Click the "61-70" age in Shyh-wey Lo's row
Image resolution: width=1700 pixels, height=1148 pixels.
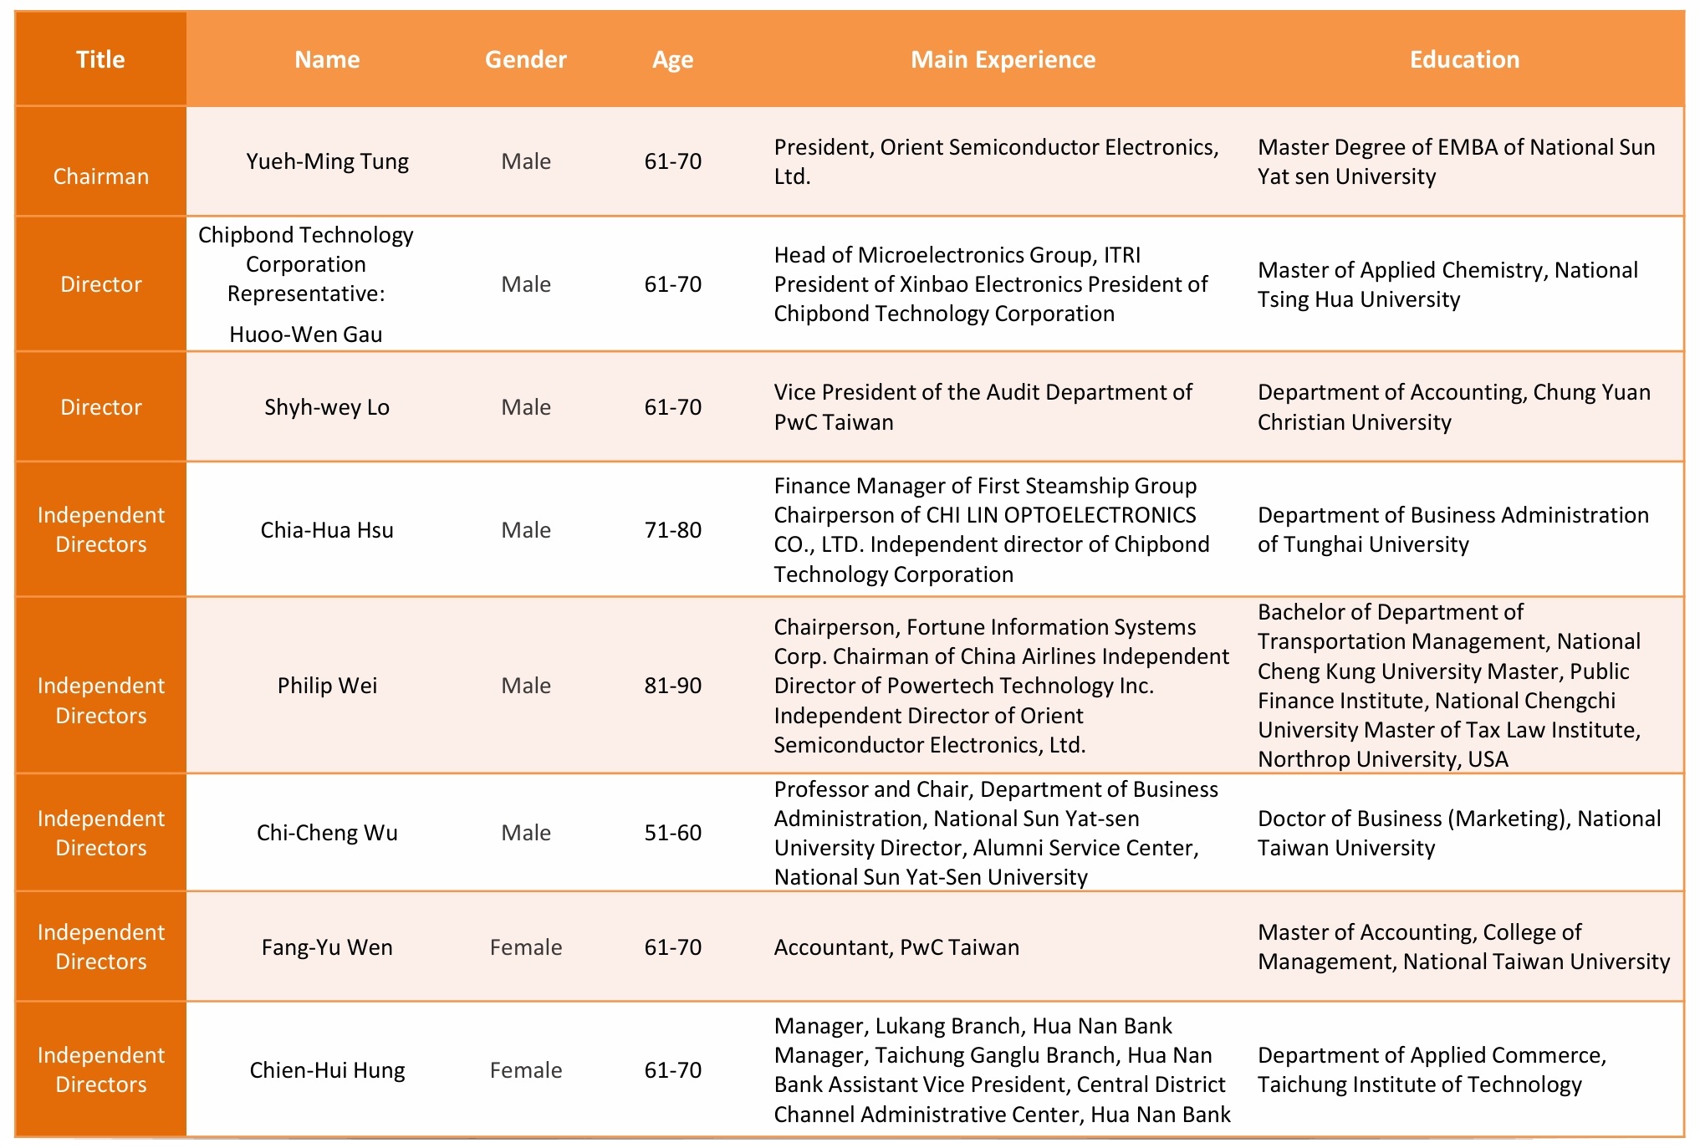point(673,407)
